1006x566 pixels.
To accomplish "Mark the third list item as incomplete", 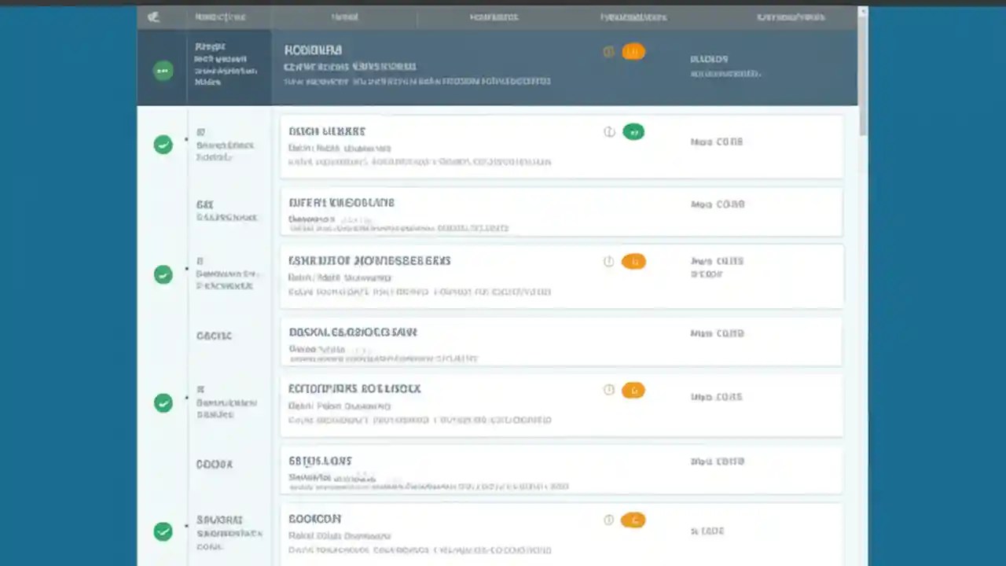I will coord(163,274).
